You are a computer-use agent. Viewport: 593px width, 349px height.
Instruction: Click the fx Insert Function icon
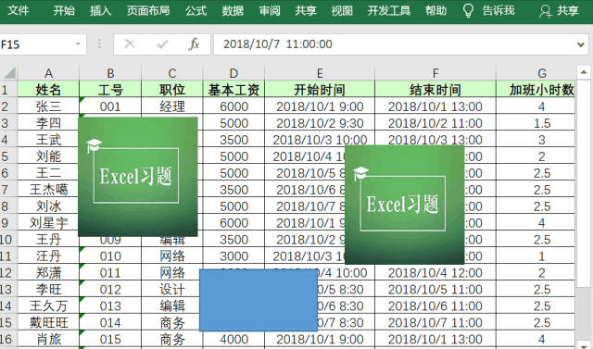click(194, 44)
